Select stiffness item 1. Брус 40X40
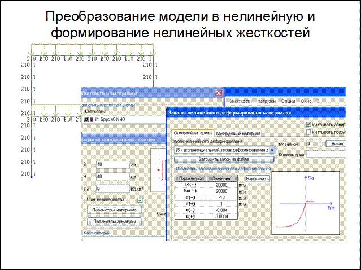 pos(124,119)
